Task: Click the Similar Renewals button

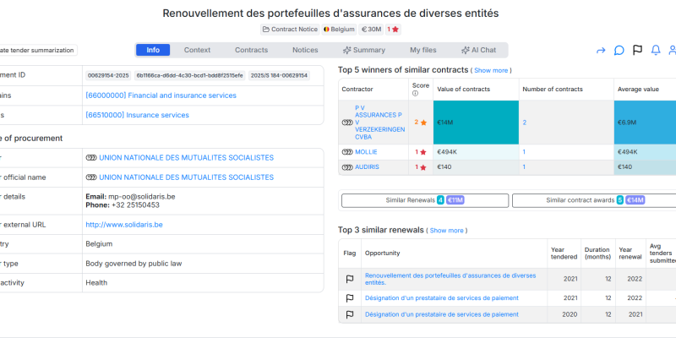Action: coord(425,200)
